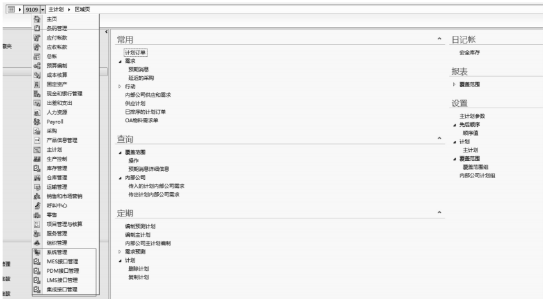This screenshot has height=301, width=546.
Task: Click the 生产控制 icon
Action: click(37, 159)
